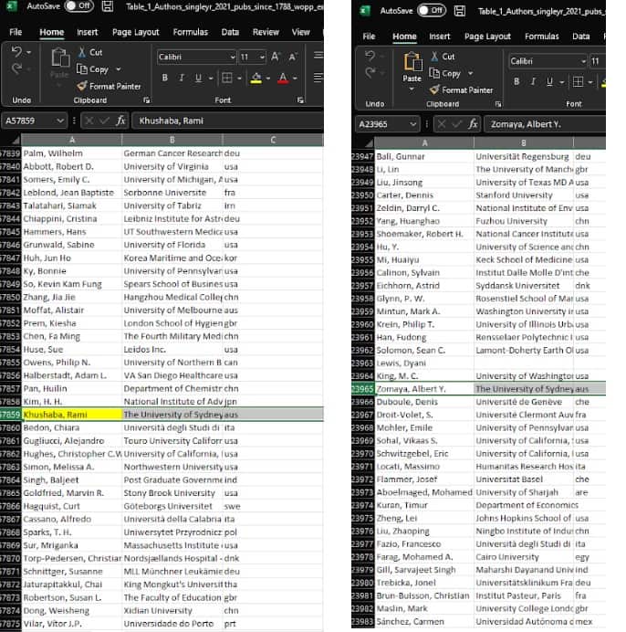The image size is (626, 632).
Task: Click Insert Function fx icon in right window
Action: [x=473, y=123]
